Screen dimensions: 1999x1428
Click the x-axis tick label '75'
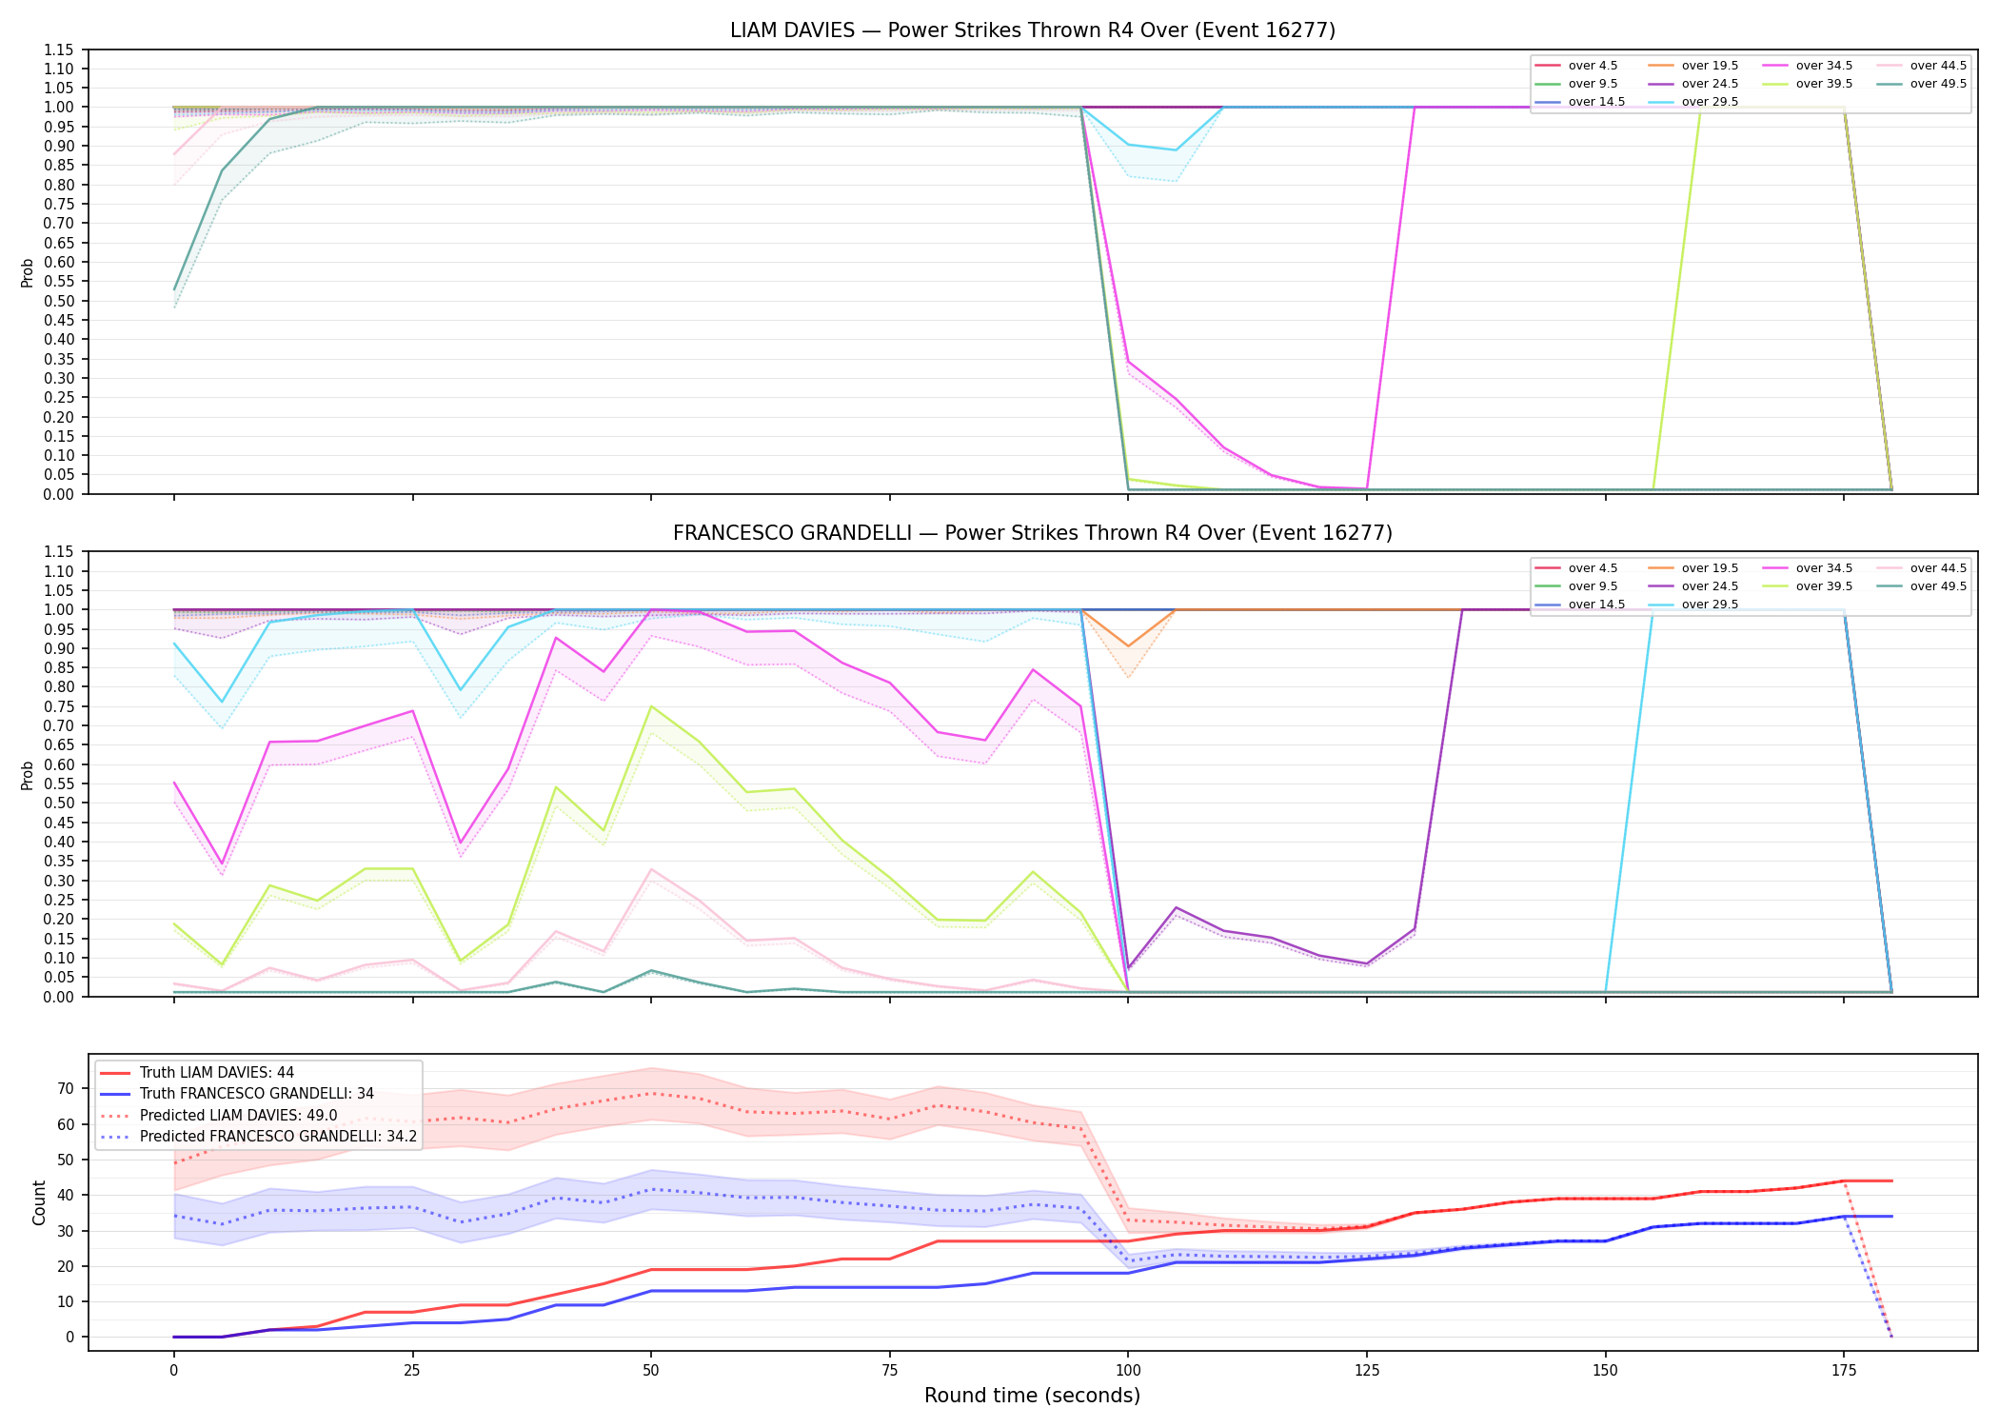click(889, 1371)
